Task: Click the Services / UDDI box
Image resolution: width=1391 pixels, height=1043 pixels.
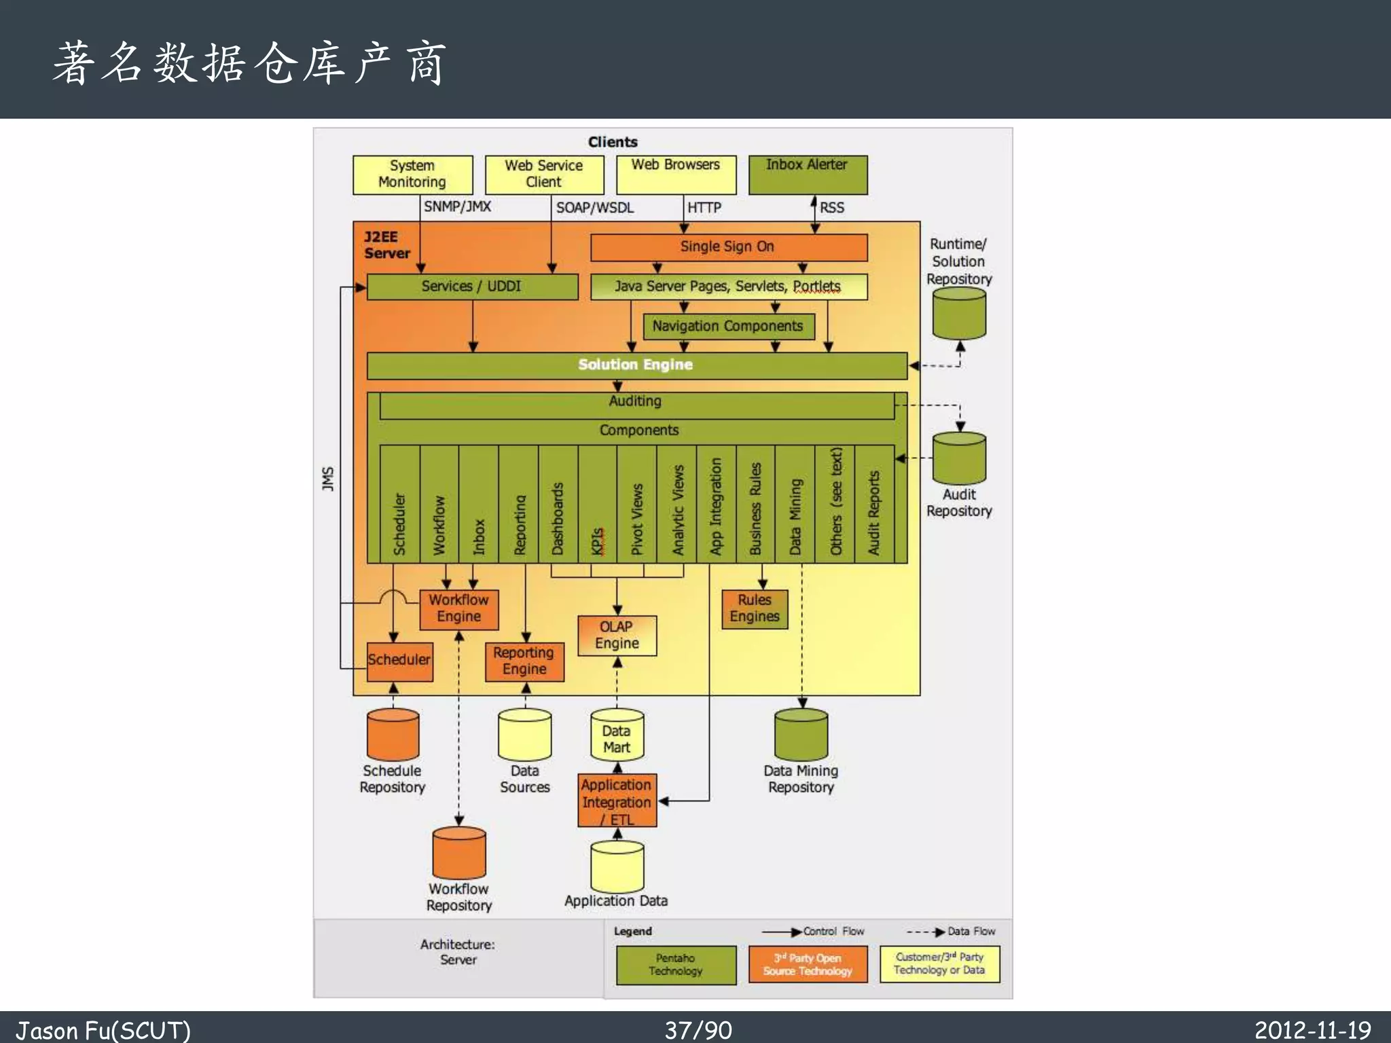Action: [x=472, y=287]
